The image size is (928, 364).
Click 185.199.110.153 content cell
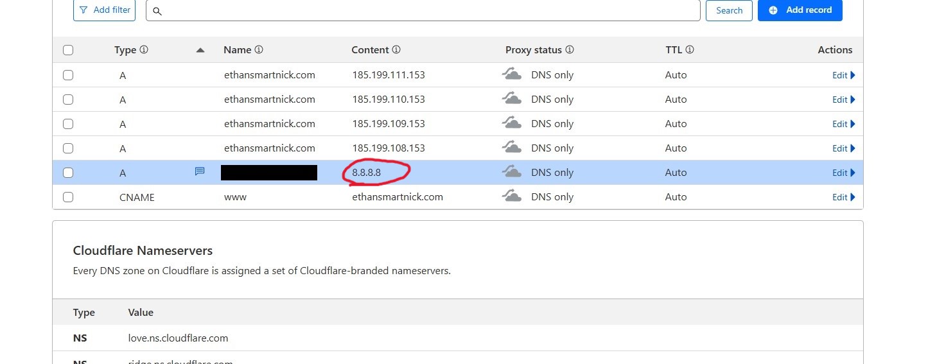(389, 100)
